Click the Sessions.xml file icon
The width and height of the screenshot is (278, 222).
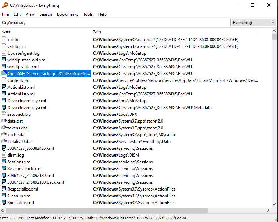4,162
